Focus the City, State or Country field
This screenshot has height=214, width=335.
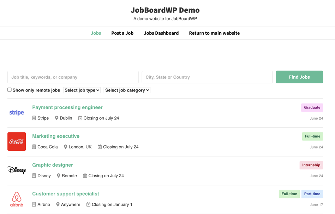tap(207, 77)
